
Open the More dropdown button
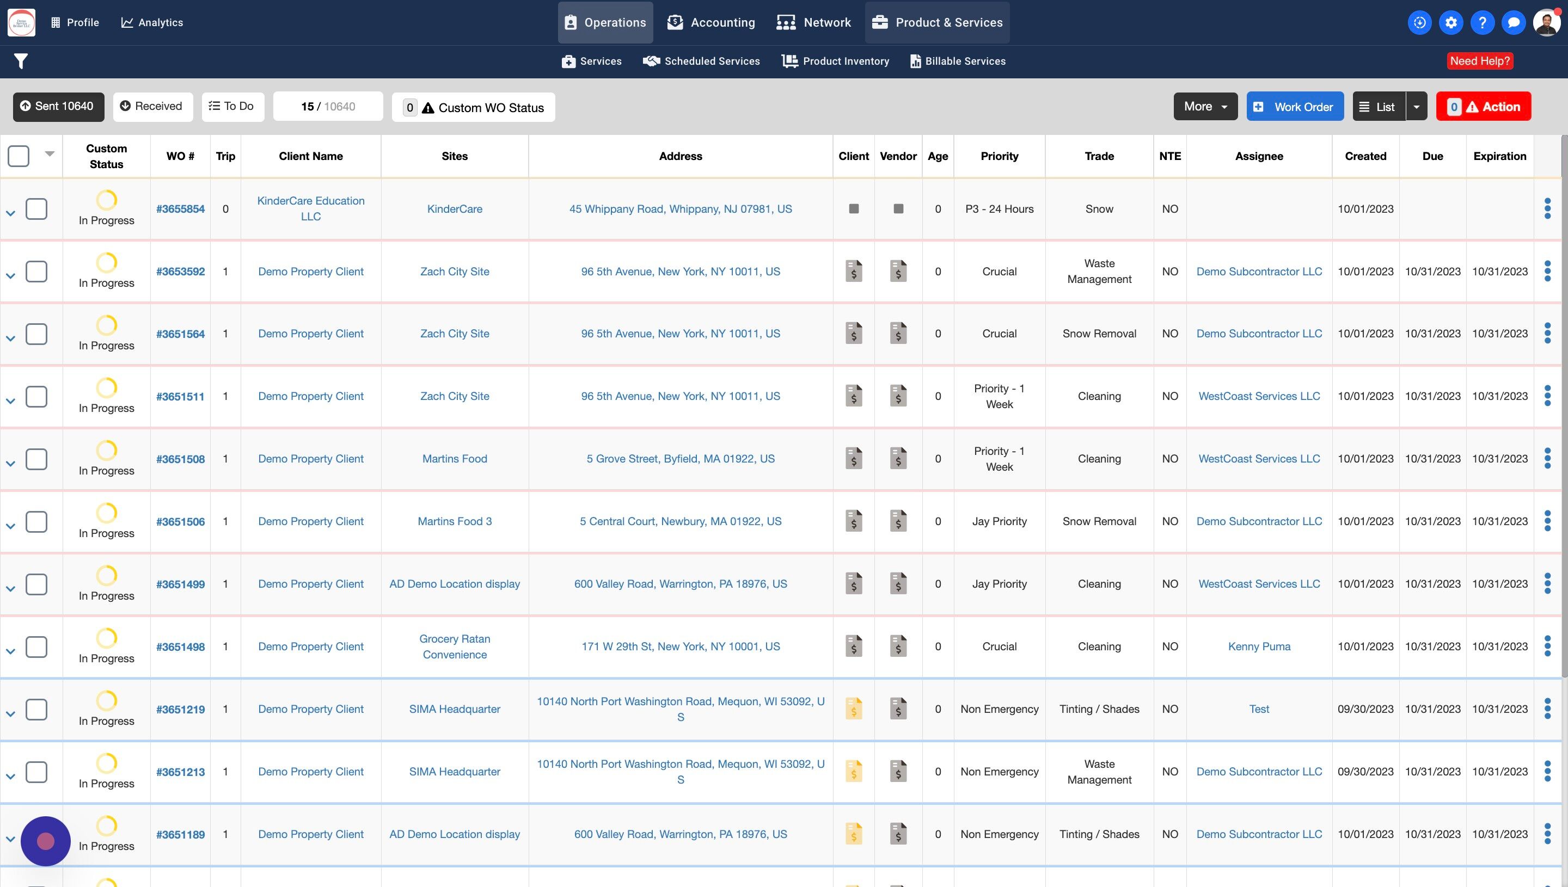click(1205, 107)
